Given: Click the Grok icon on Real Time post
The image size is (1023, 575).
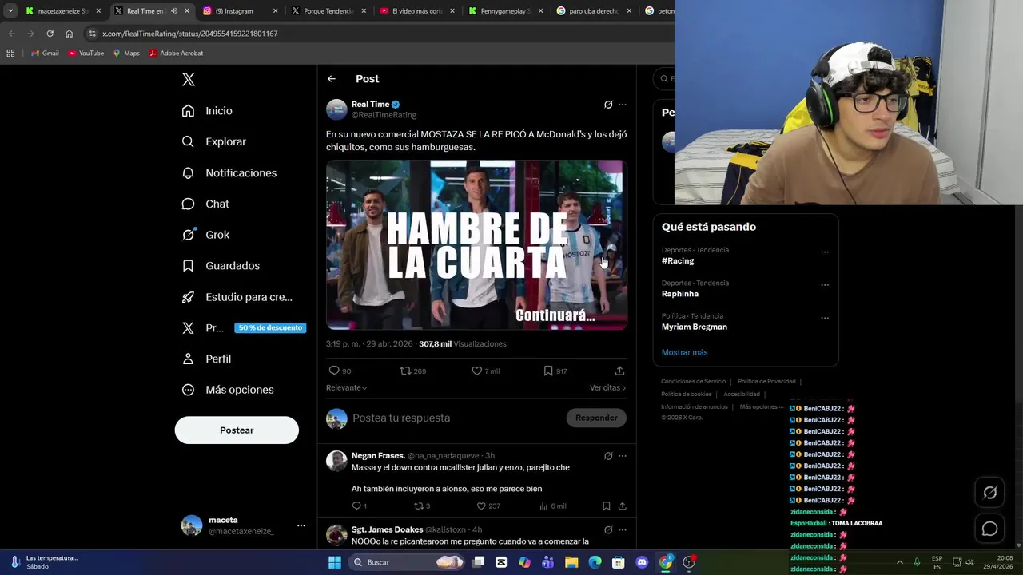Looking at the screenshot, I should tap(608, 105).
